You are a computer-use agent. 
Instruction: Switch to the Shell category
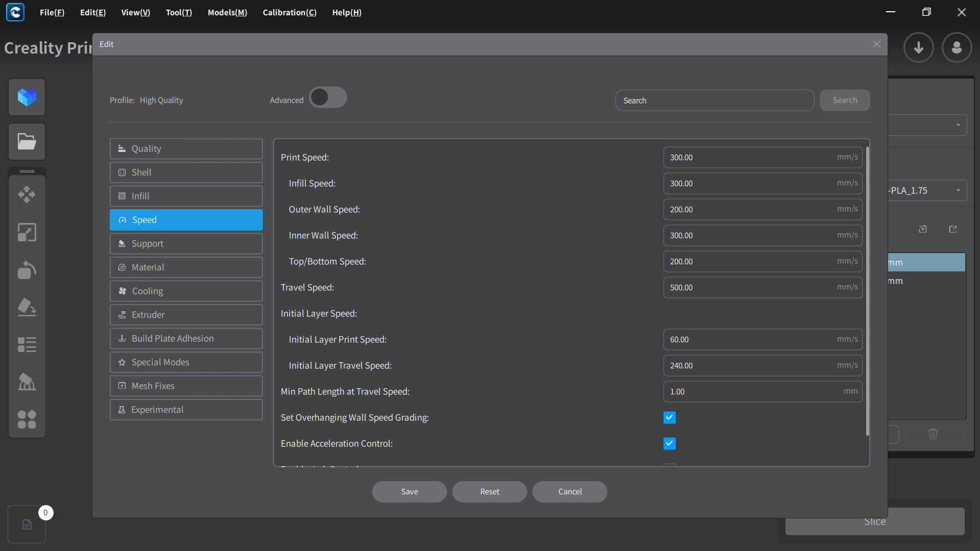[186, 172]
